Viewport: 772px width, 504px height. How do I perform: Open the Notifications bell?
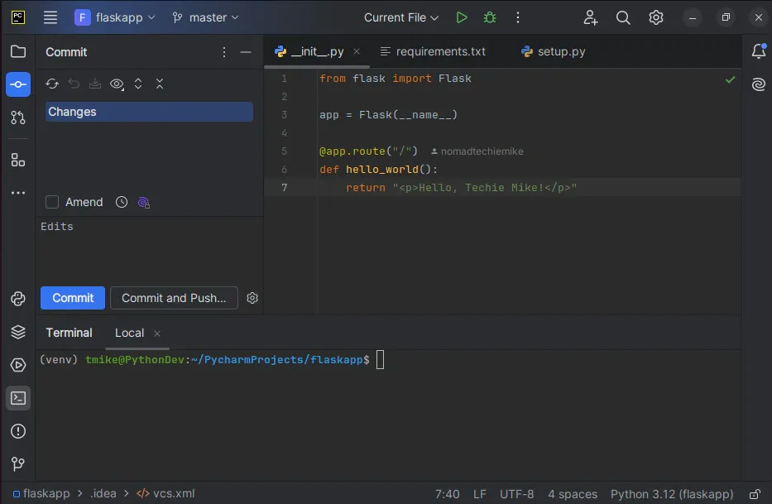[x=759, y=51]
